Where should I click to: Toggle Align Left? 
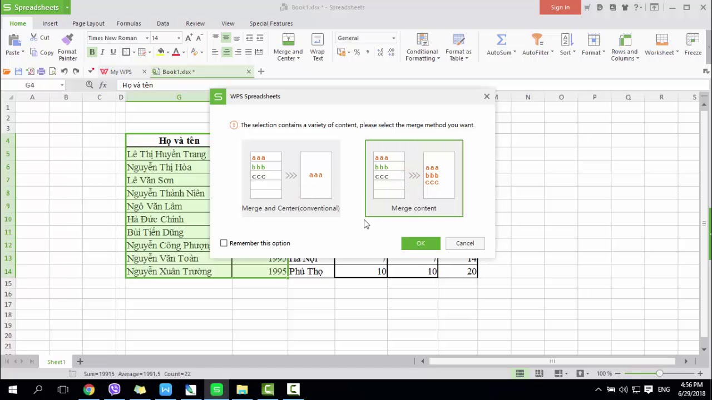215,52
